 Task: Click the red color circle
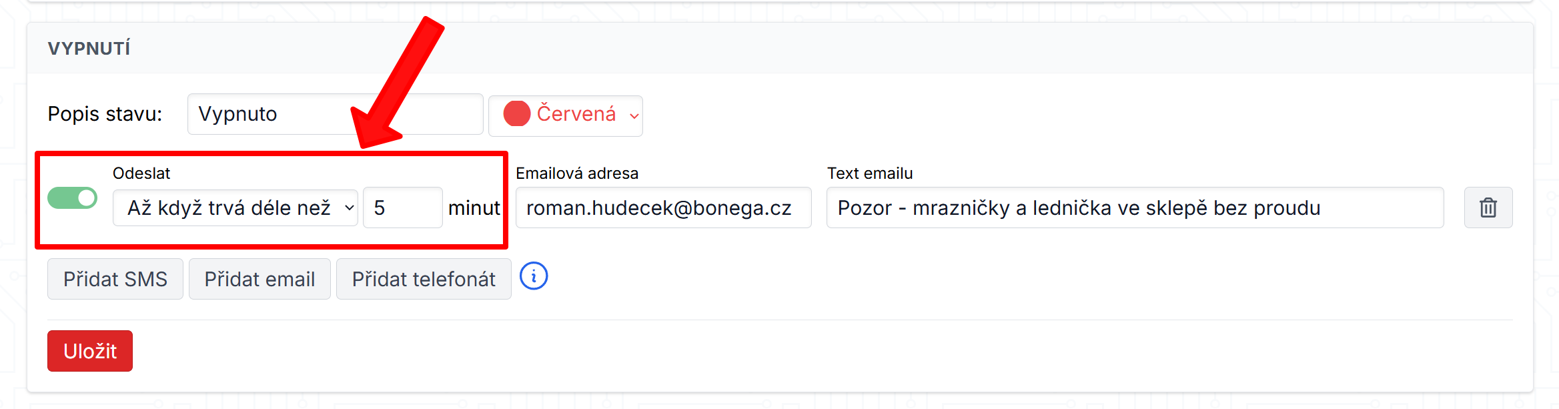point(517,114)
